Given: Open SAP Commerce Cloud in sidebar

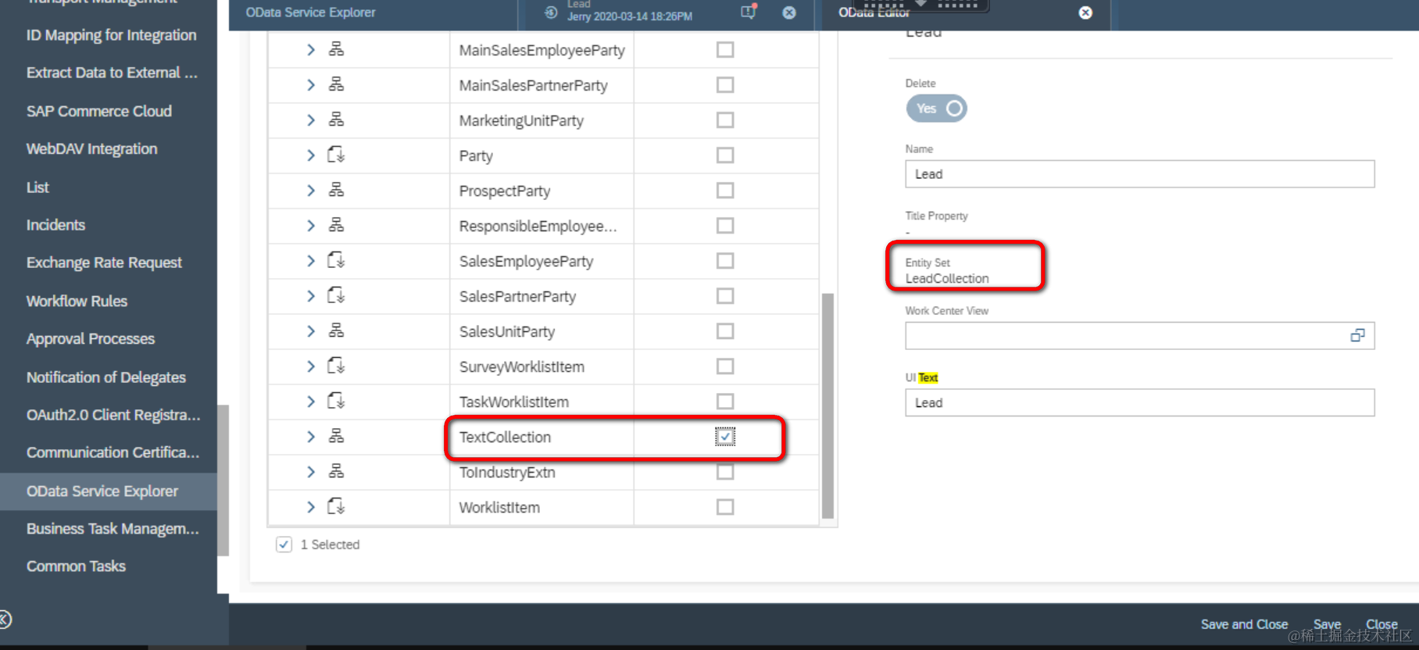Looking at the screenshot, I should [99, 111].
